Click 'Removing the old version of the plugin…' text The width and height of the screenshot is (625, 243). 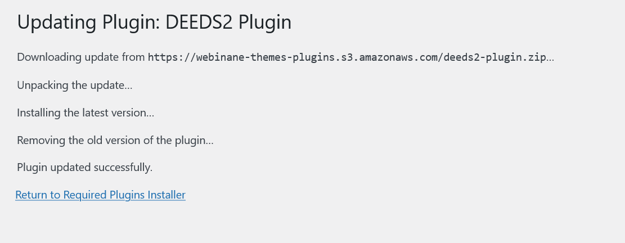click(115, 140)
